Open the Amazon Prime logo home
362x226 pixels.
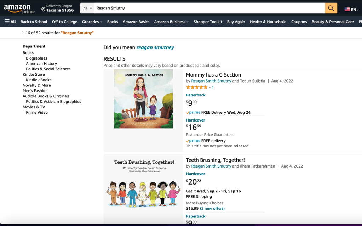point(19,9)
